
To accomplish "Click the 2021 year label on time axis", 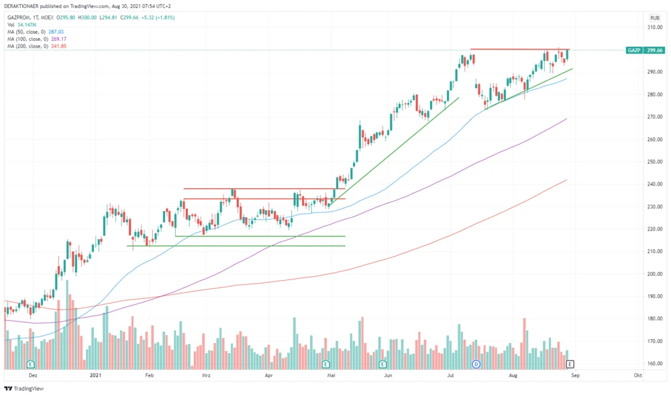I will [x=95, y=377].
